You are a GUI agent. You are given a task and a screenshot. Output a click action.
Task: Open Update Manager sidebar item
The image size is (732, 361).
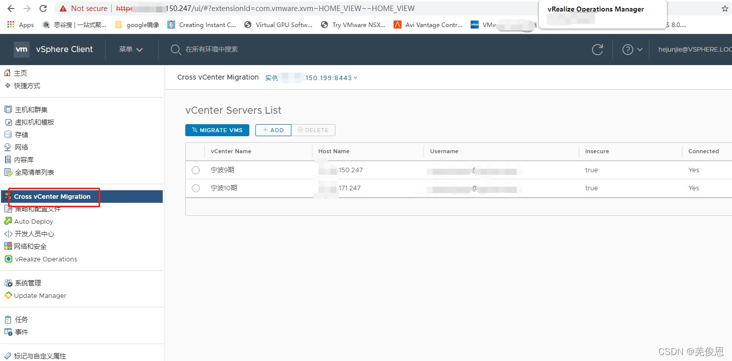(40, 295)
